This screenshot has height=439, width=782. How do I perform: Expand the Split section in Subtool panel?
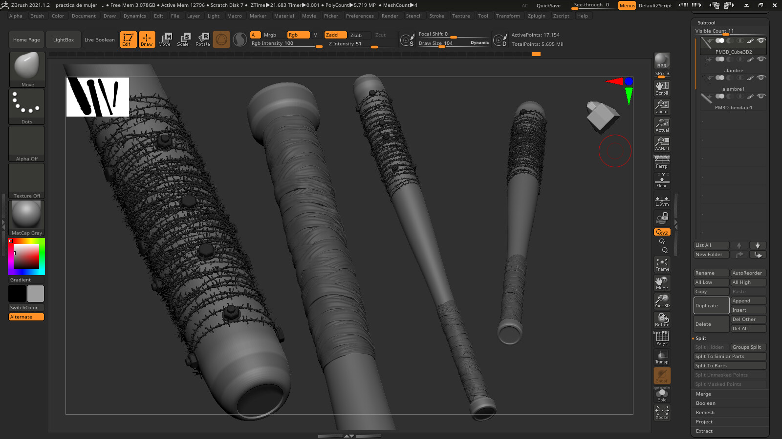pos(702,338)
